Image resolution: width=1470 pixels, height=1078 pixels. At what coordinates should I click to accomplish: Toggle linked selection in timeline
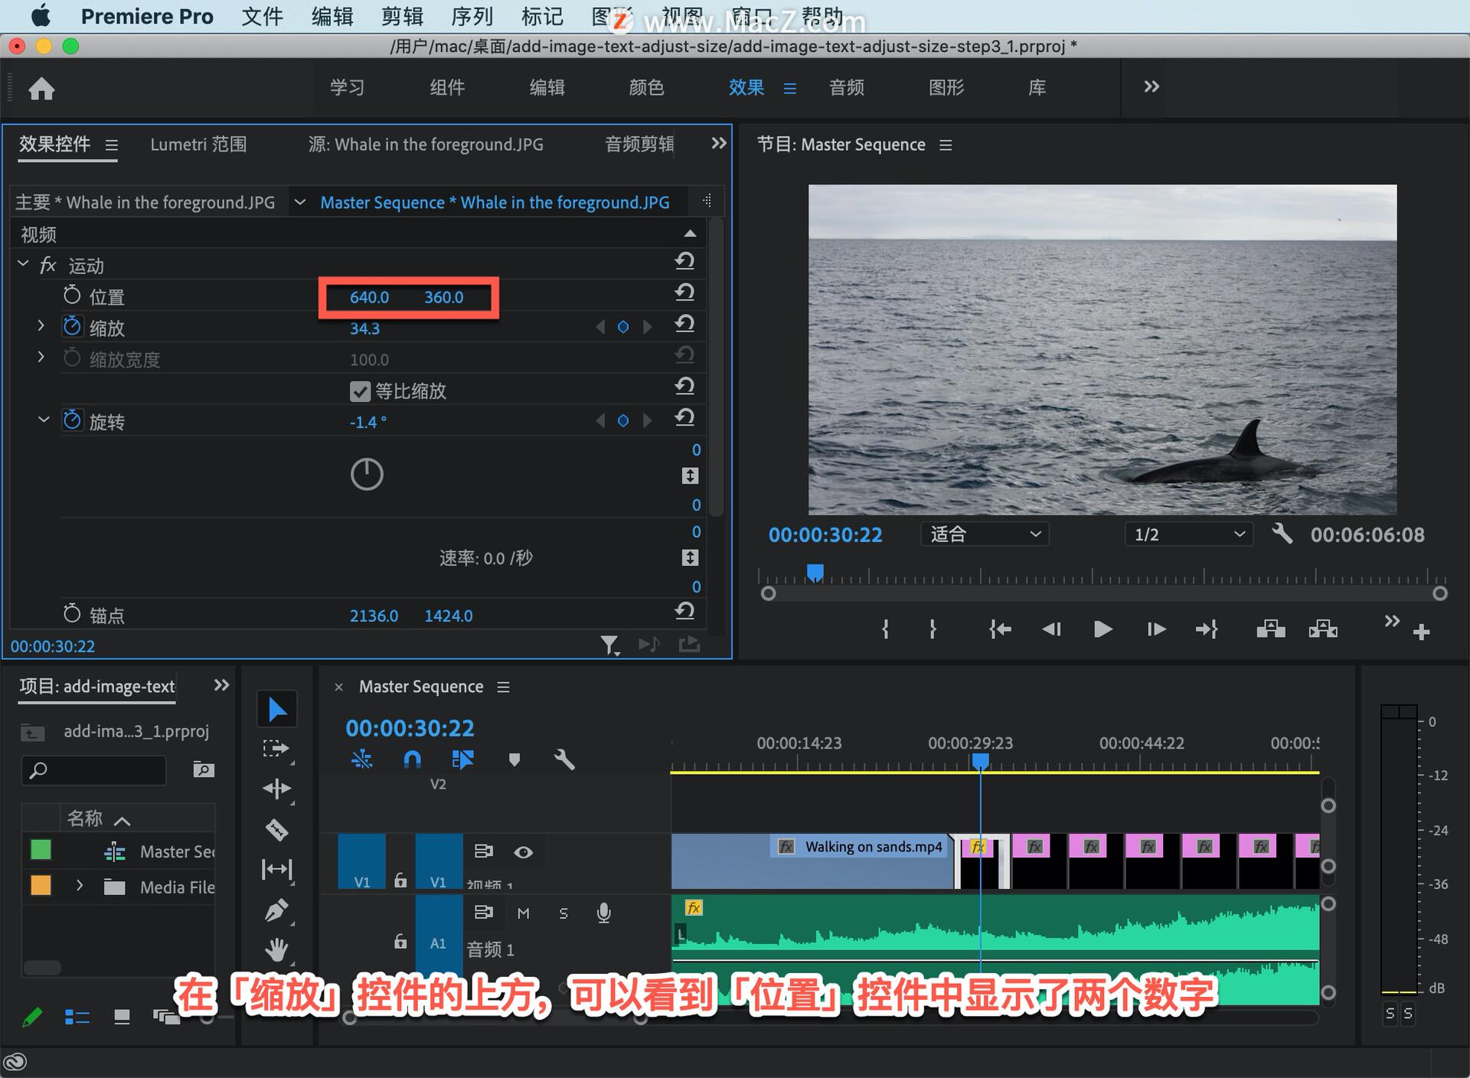click(462, 759)
